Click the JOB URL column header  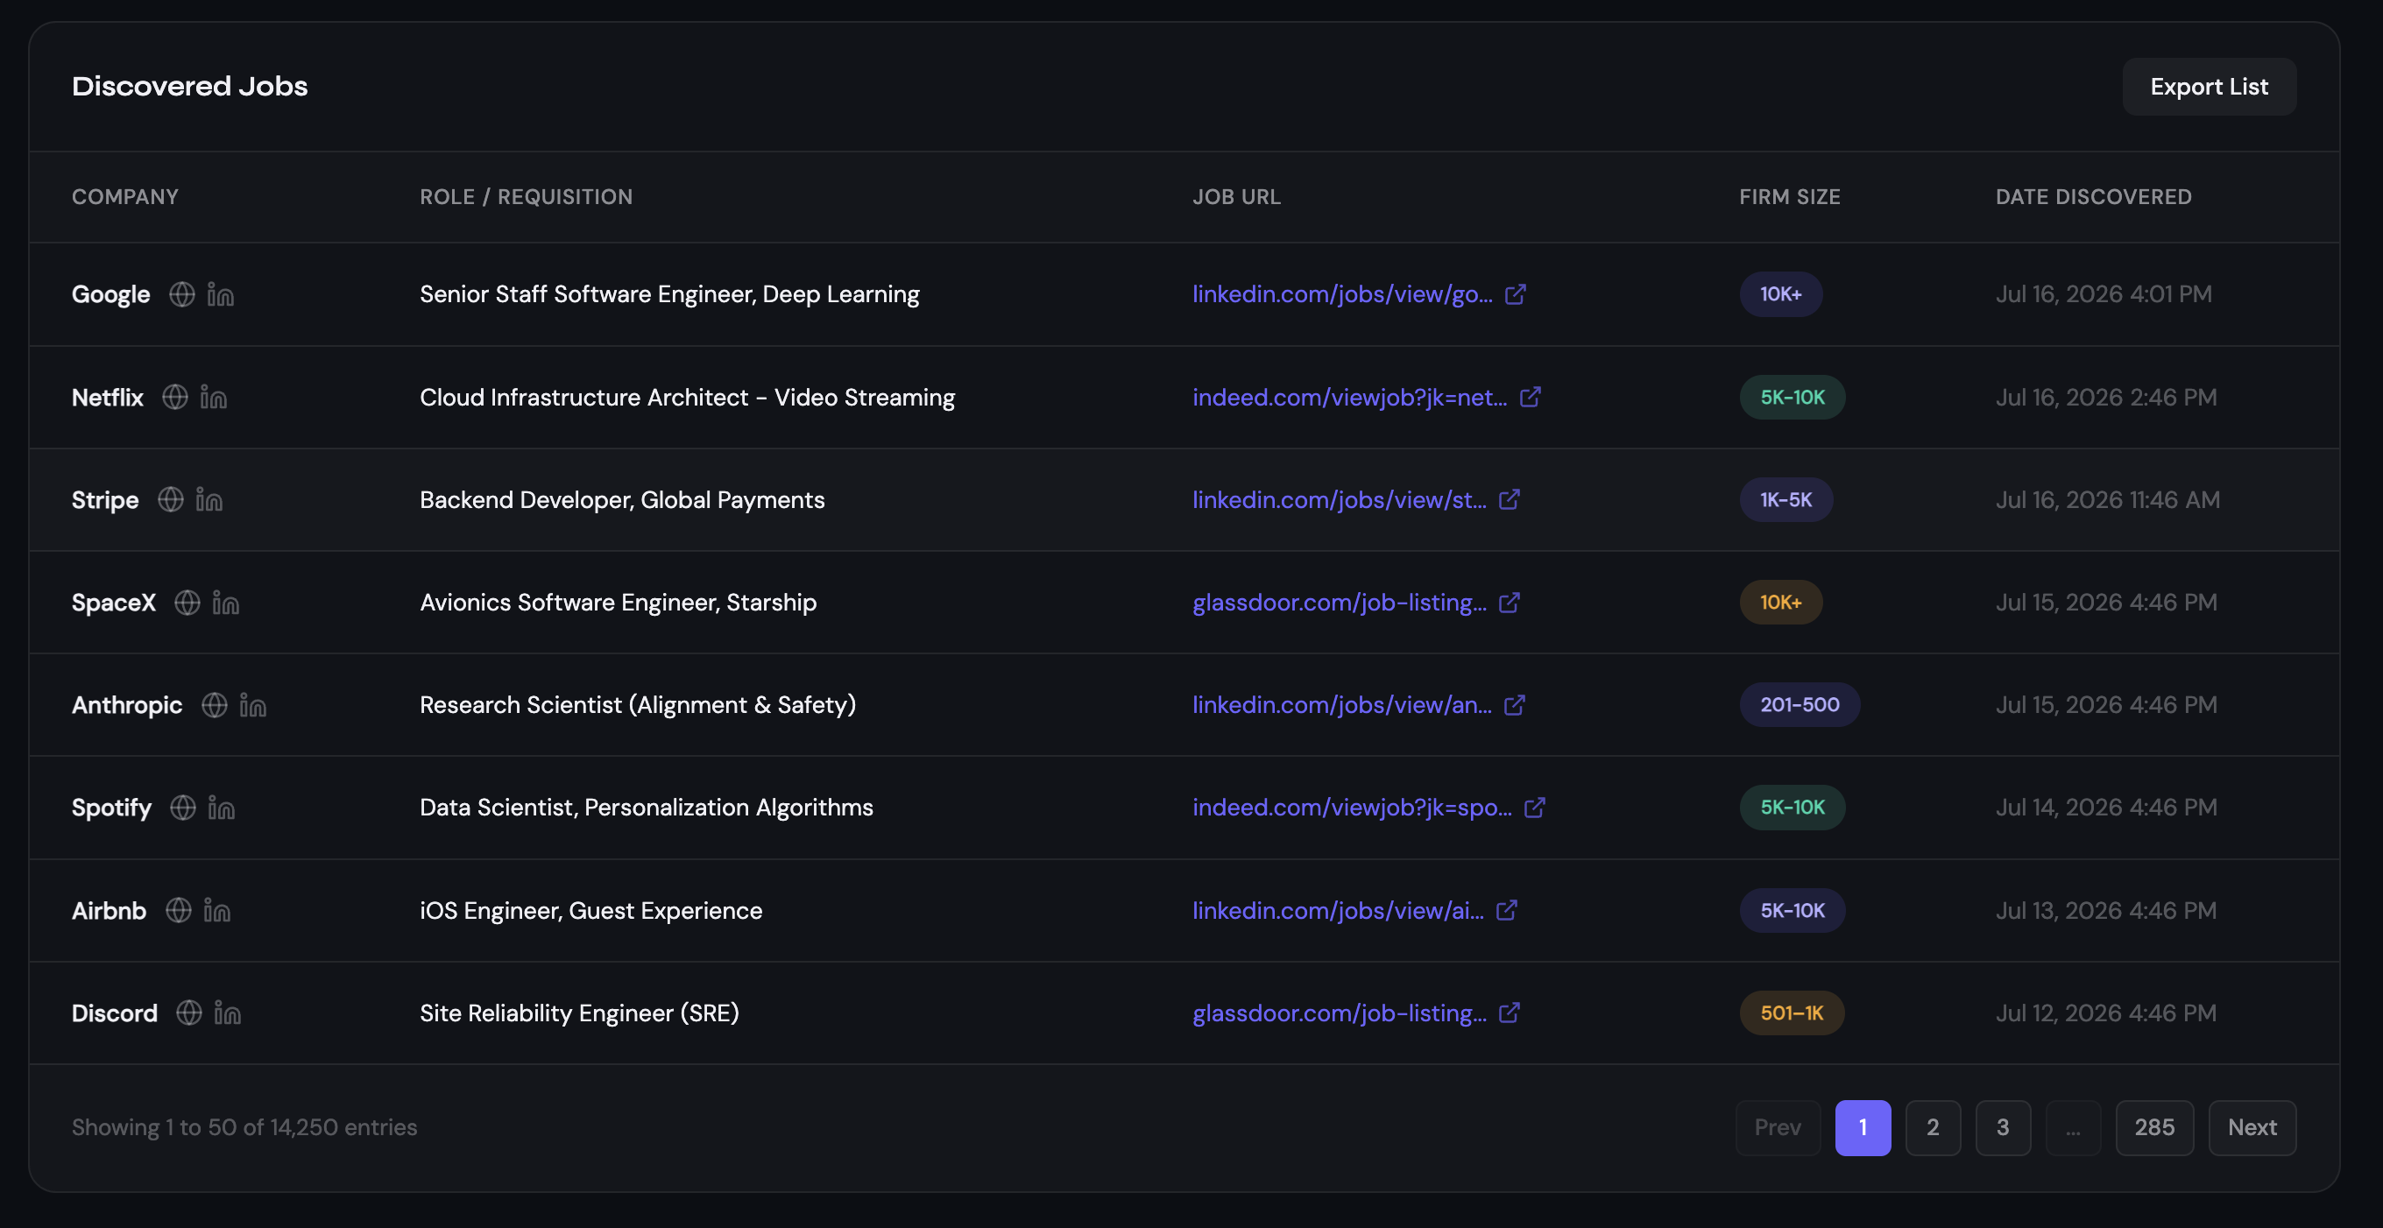[x=1237, y=197]
